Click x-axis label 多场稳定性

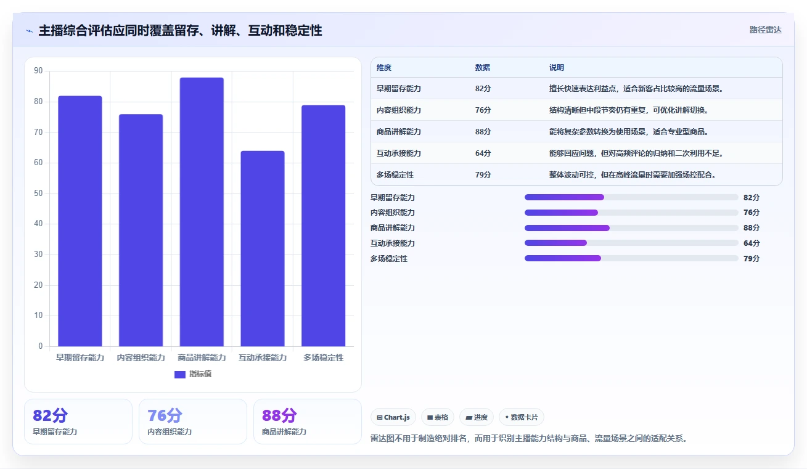pyautogui.click(x=324, y=357)
